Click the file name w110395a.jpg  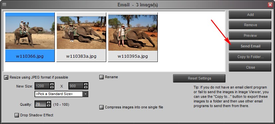point(133,56)
